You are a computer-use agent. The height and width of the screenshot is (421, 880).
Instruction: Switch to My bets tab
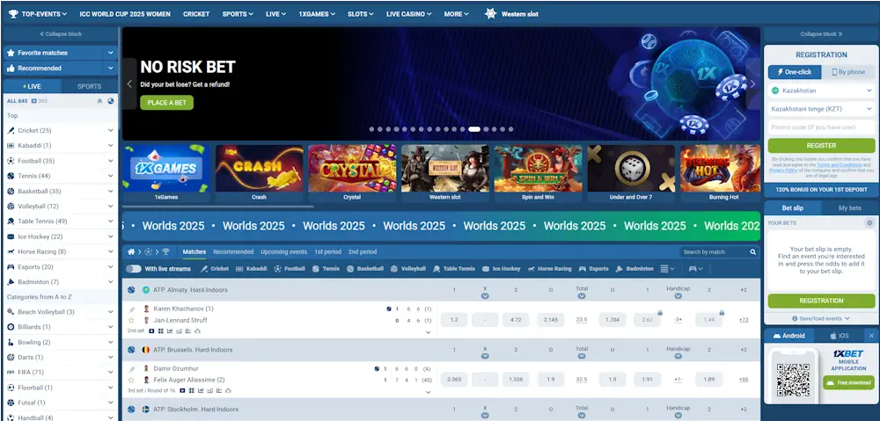(x=850, y=208)
